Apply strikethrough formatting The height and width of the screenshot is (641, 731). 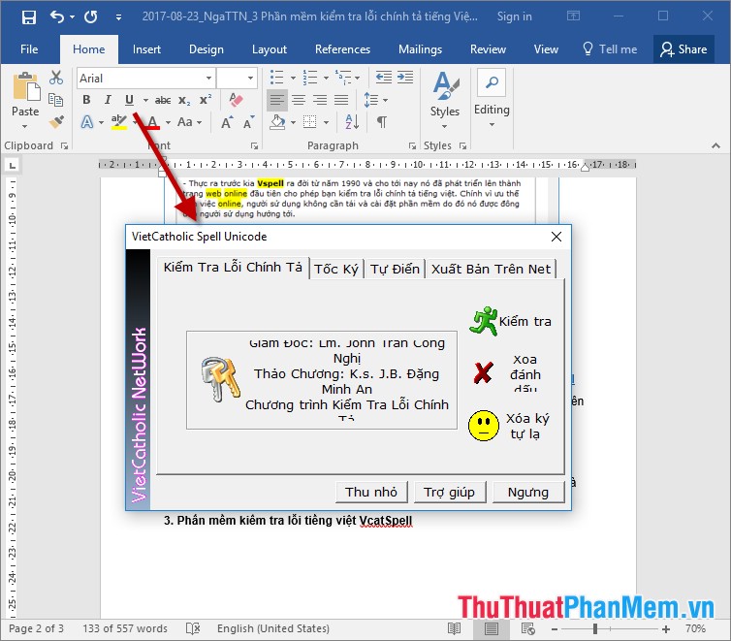click(x=163, y=100)
